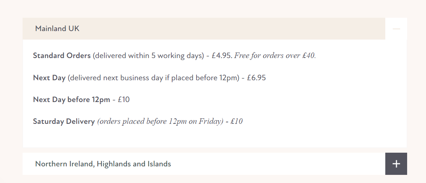This screenshot has width=426, height=183.
Task: Click the bold Standard Orders label
Action: pyautogui.click(x=62, y=56)
